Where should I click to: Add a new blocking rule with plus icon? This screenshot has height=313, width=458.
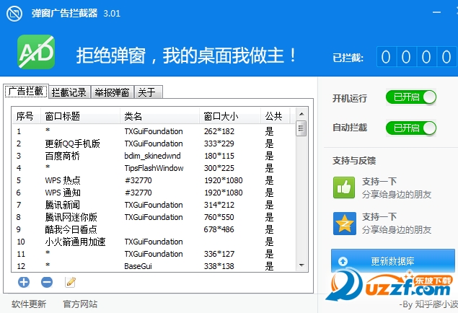(x=24, y=282)
